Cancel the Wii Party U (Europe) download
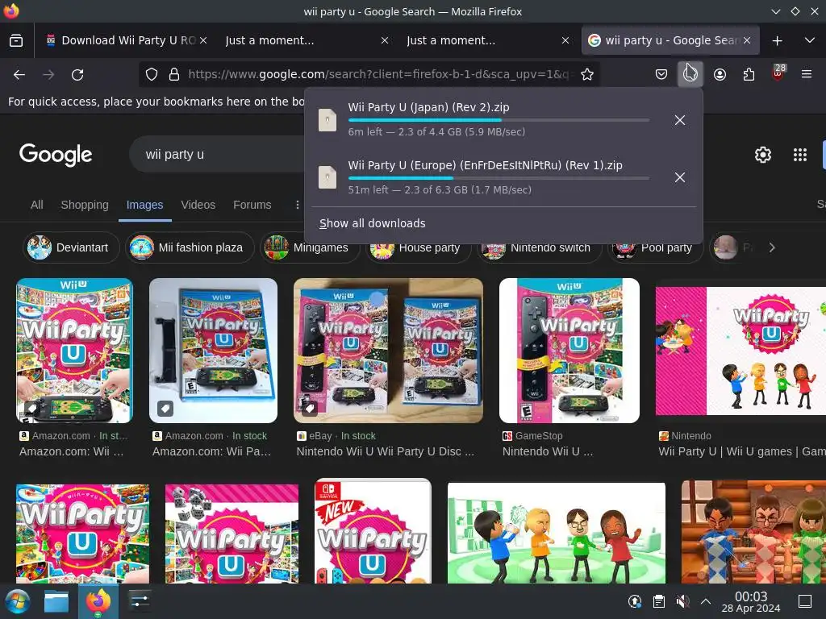Screen dimensions: 826x619 pyautogui.click(x=679, y=177)
